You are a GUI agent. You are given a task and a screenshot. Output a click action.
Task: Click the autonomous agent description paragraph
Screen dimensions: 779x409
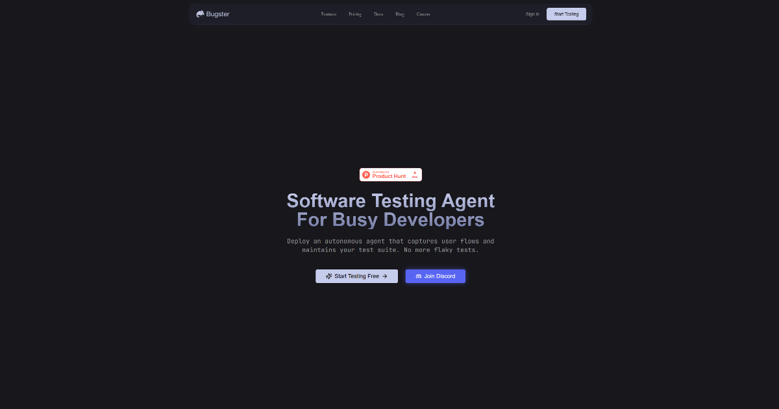tap(391, 245)
